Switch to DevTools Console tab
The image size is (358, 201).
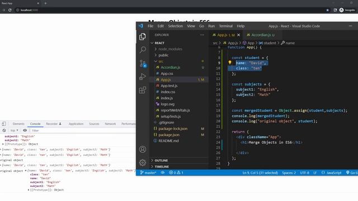coord(35,124)
